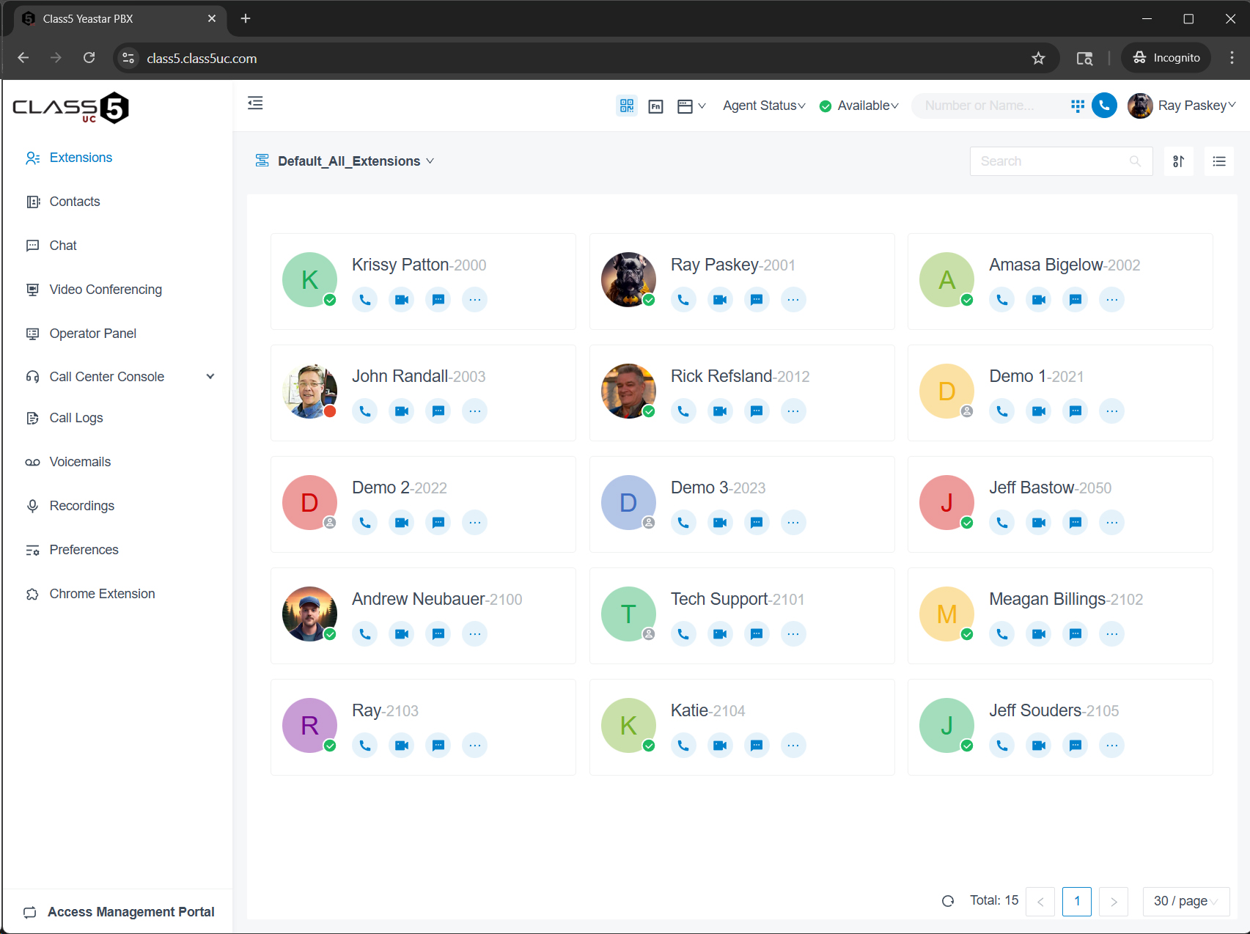
Task: Open chat with Rick Refsland
Action: click(x=757, y=411)
